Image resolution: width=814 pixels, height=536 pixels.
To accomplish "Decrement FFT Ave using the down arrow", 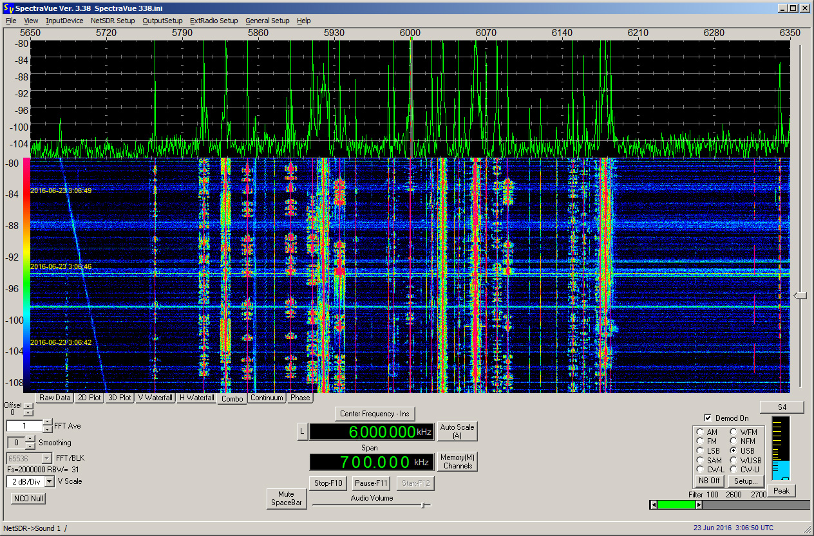I will [48, 429].
